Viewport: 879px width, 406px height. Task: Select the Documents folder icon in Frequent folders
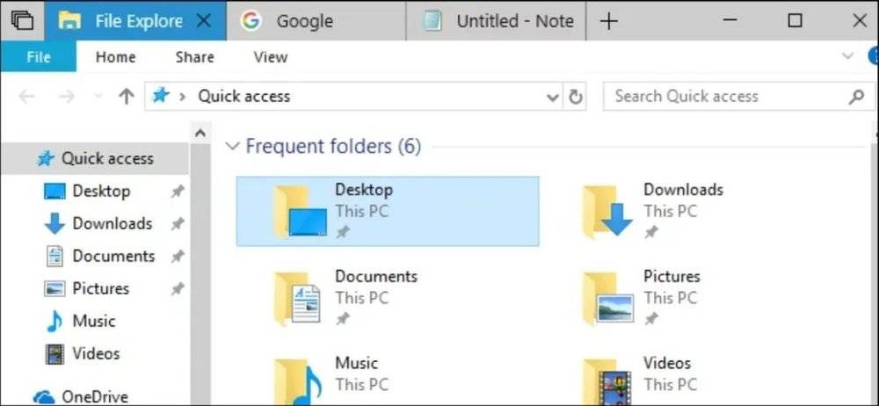point(298,298)
